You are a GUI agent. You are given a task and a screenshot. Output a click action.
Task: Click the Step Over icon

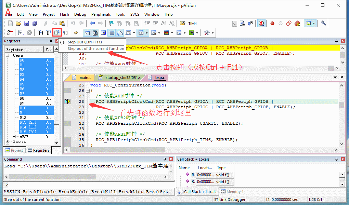[x=49, y=33]
